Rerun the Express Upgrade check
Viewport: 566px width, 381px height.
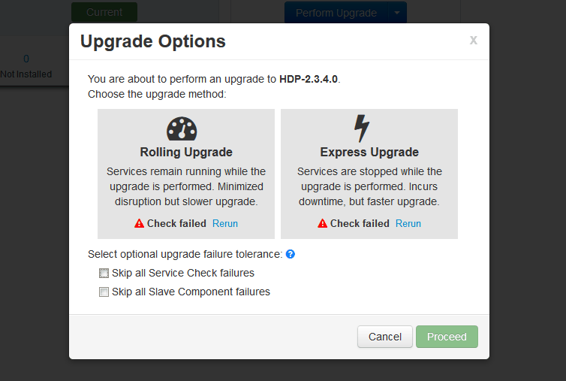coord(408,223)
